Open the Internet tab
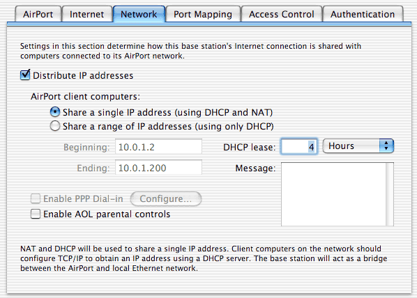The height and width of the screenshot is (298, 417). pyautogui.click(x=86, y=14)
